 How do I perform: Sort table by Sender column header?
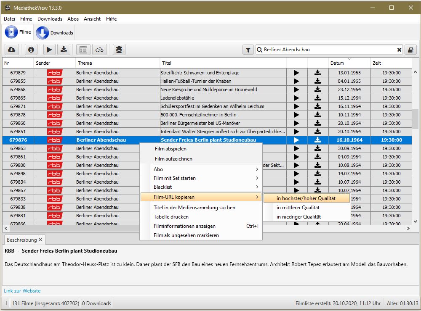(55, 63)
